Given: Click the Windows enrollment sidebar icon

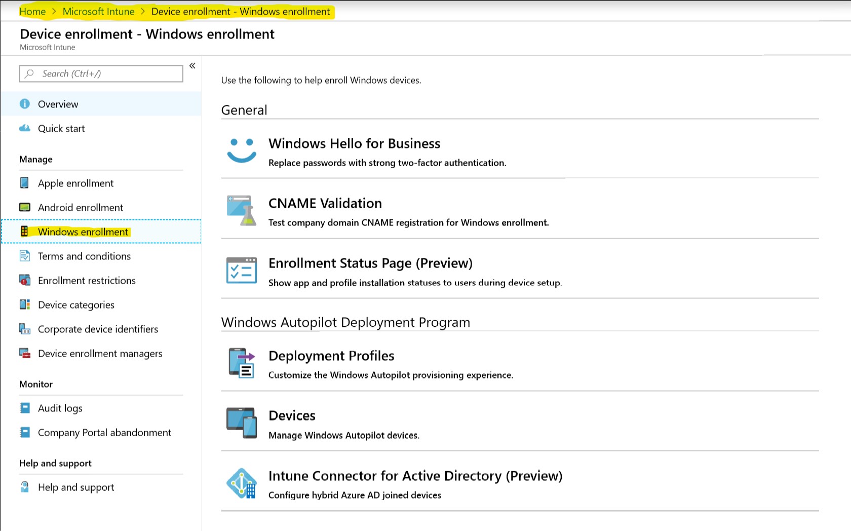Looking at the screenshot, I should pyautogui.click(x=24, y=232).
